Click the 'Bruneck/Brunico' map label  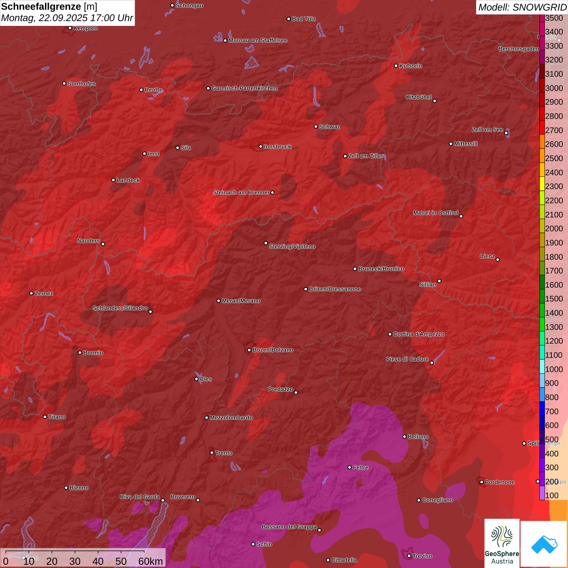pyautogui.click(x=381, y=269)
